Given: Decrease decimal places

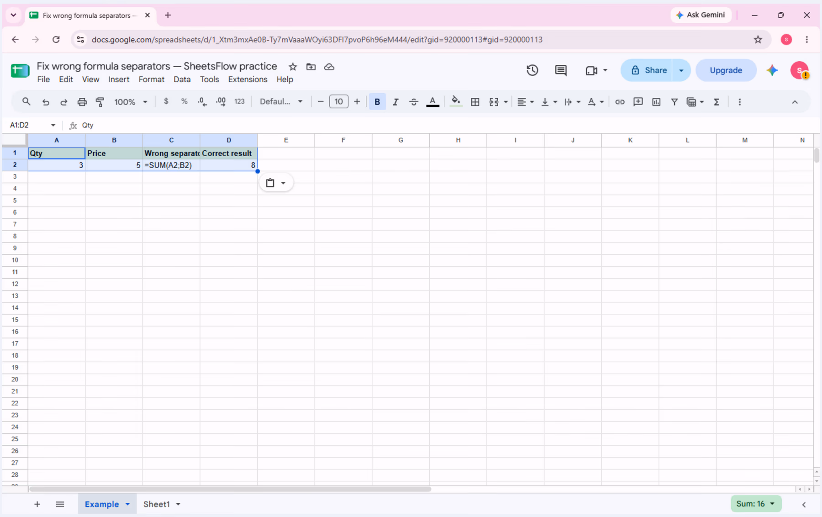Looking at the screenshot, I should click(x=202, y=102).
